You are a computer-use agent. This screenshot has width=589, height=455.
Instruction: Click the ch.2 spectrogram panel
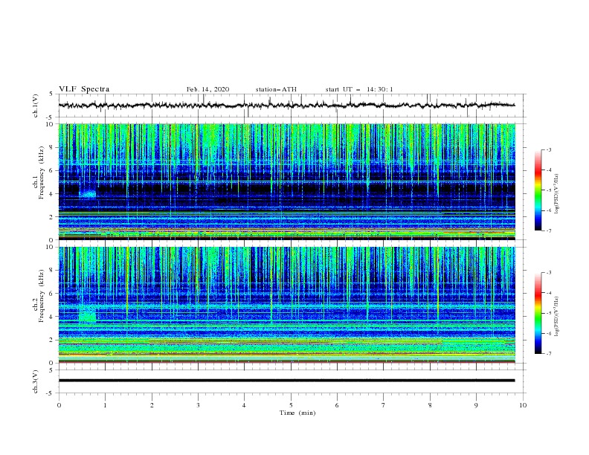pyautogui.click(x=286, y=305)
